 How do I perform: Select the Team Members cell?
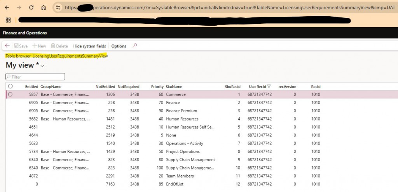click(x=180, y=176)
